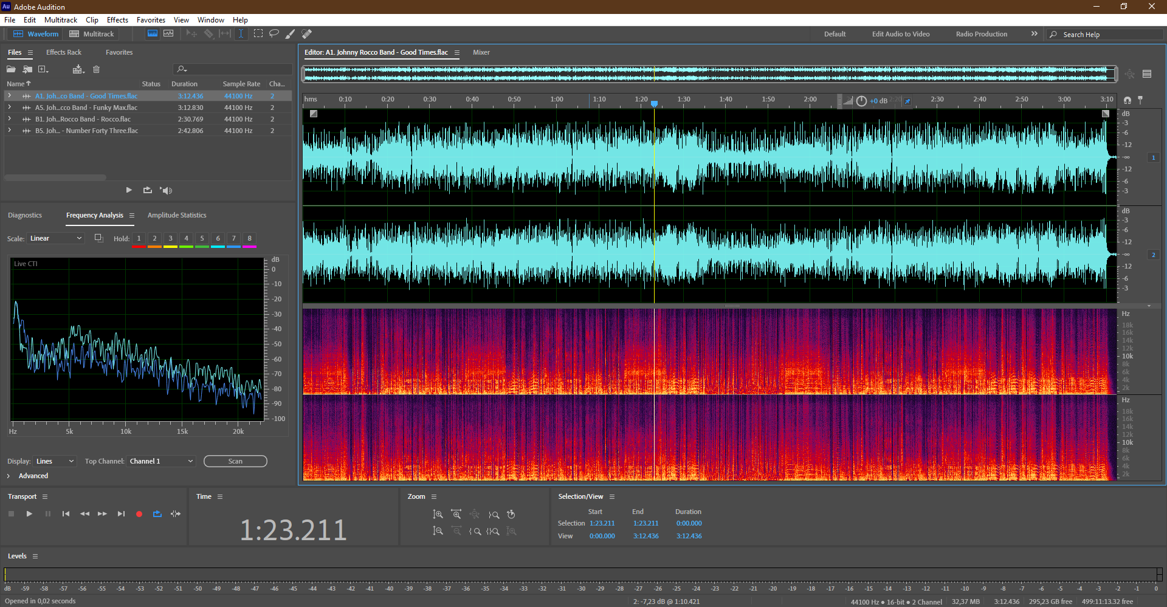The height and width of the screenshot is (607, 1167).
Task: Zoom out amplitude in Zoom panel
Action: (438, 531)
